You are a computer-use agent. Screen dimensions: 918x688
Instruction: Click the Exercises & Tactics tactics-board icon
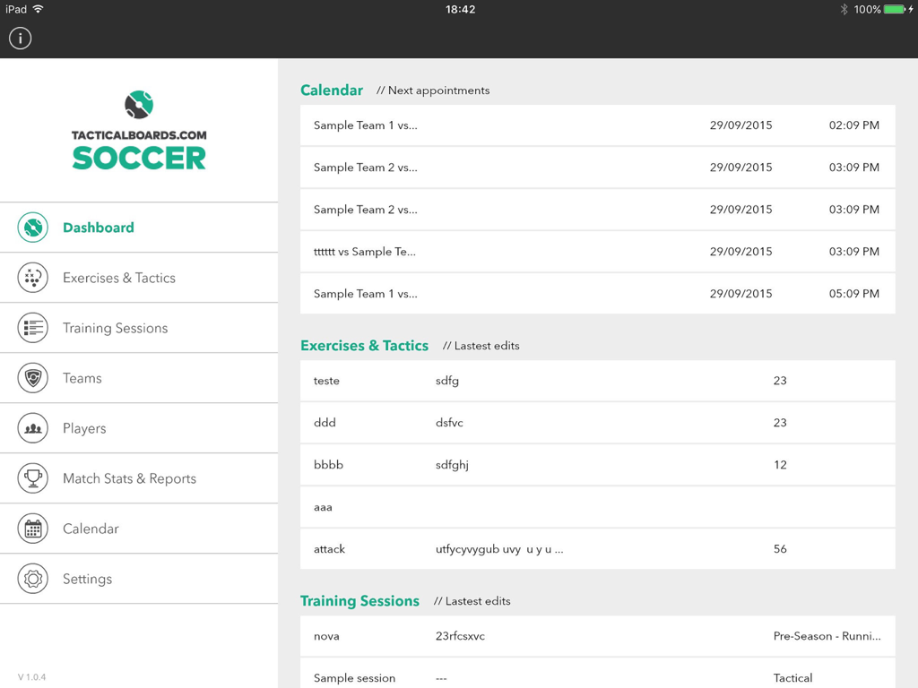pos(32,278)
